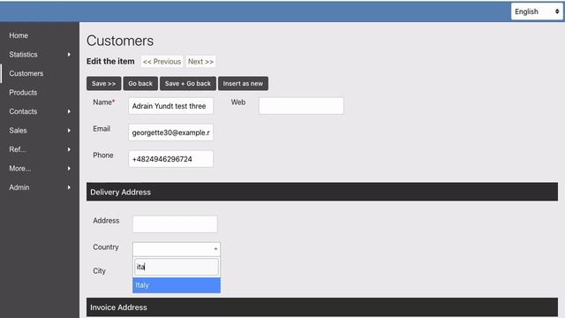Viewport: 565px width, 318px height.
Task: Open Statistics in the sidebar
Action: click(x=24, y=55)
